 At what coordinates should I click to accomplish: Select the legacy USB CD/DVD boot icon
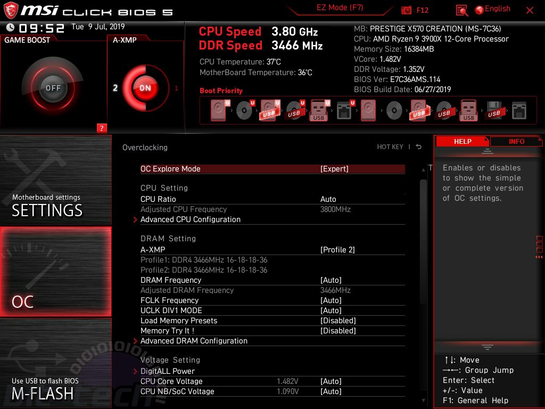(x=444, y=110)
